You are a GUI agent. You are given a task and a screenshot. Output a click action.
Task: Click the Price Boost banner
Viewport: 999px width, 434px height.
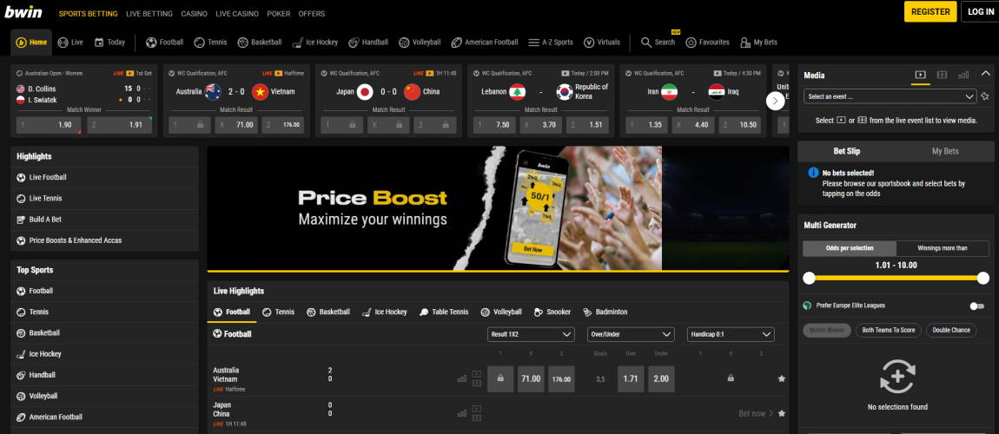click(x=498, y=208)
